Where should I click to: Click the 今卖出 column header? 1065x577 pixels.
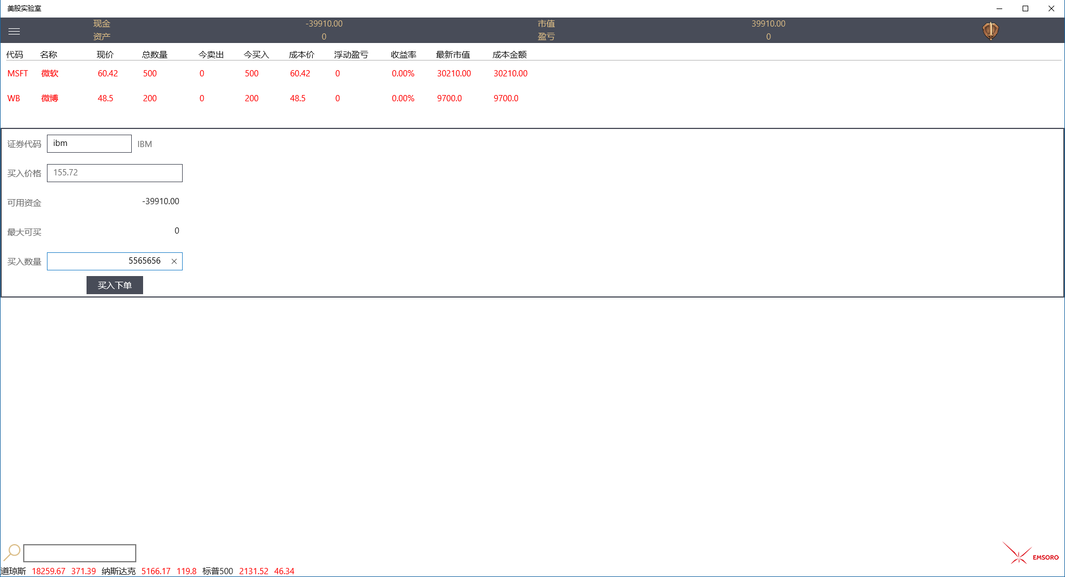(x=212, y=55)
